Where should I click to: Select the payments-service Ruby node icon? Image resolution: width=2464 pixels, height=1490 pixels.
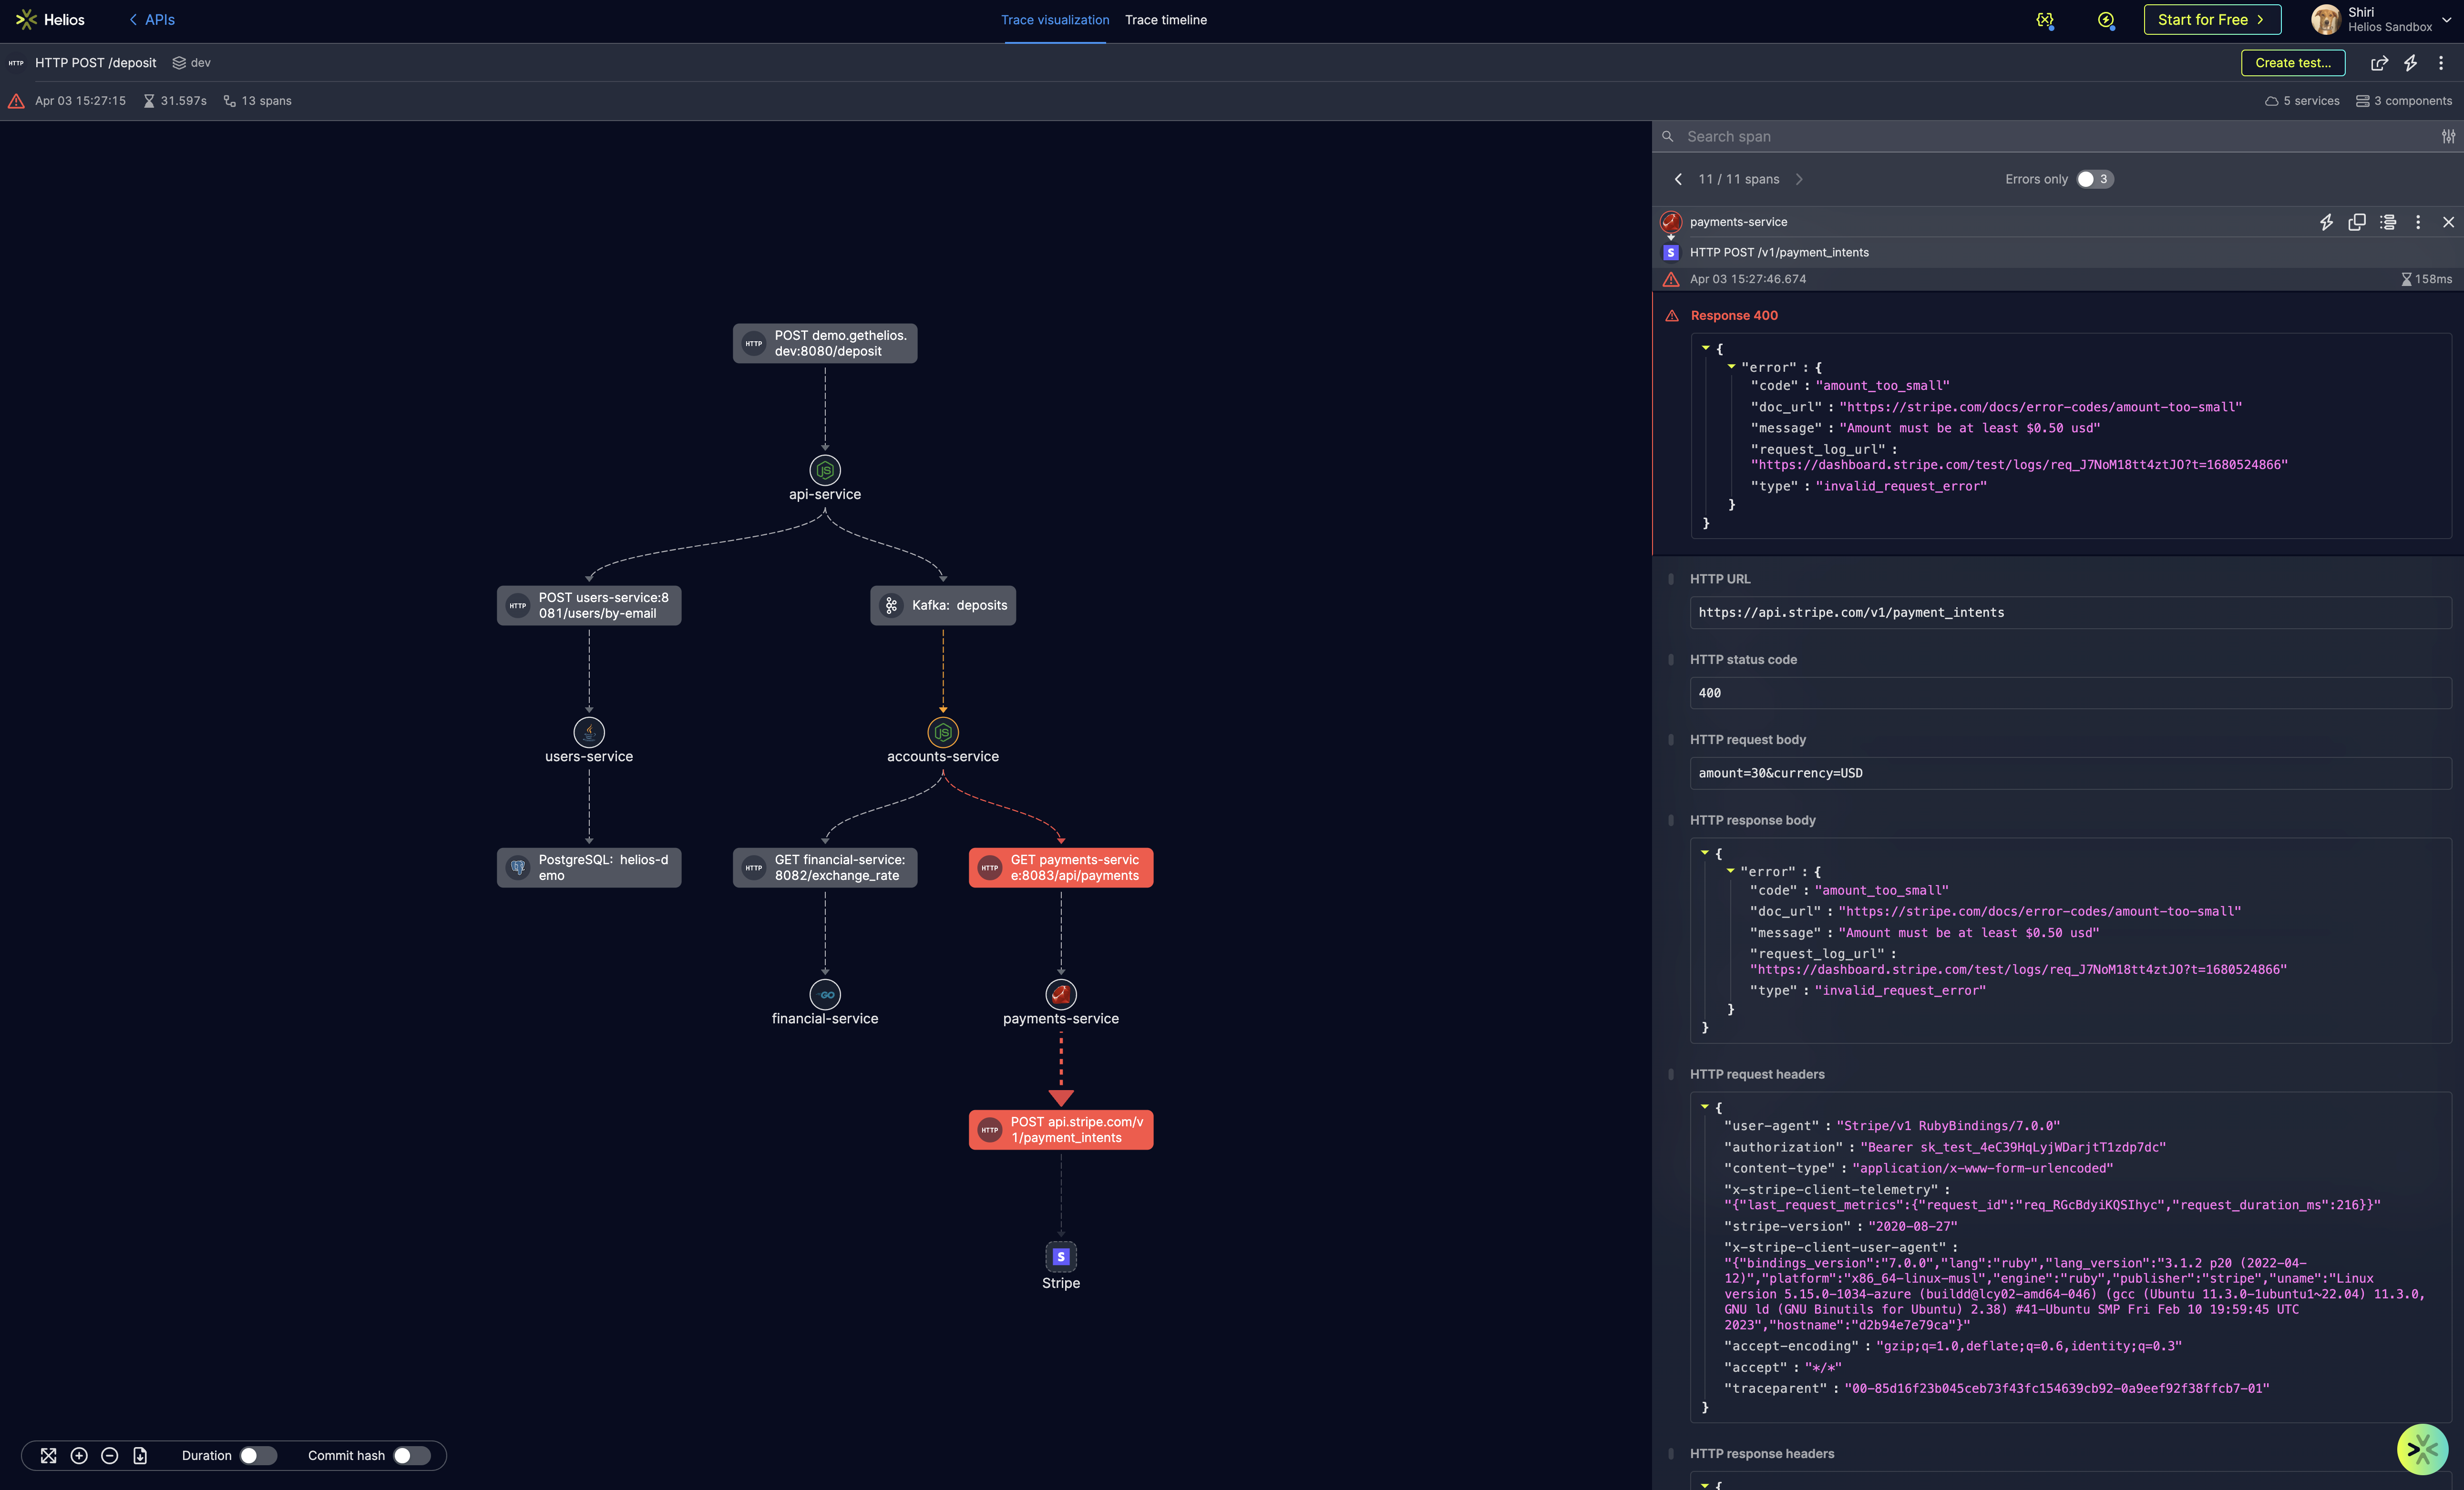(1061, 994)
